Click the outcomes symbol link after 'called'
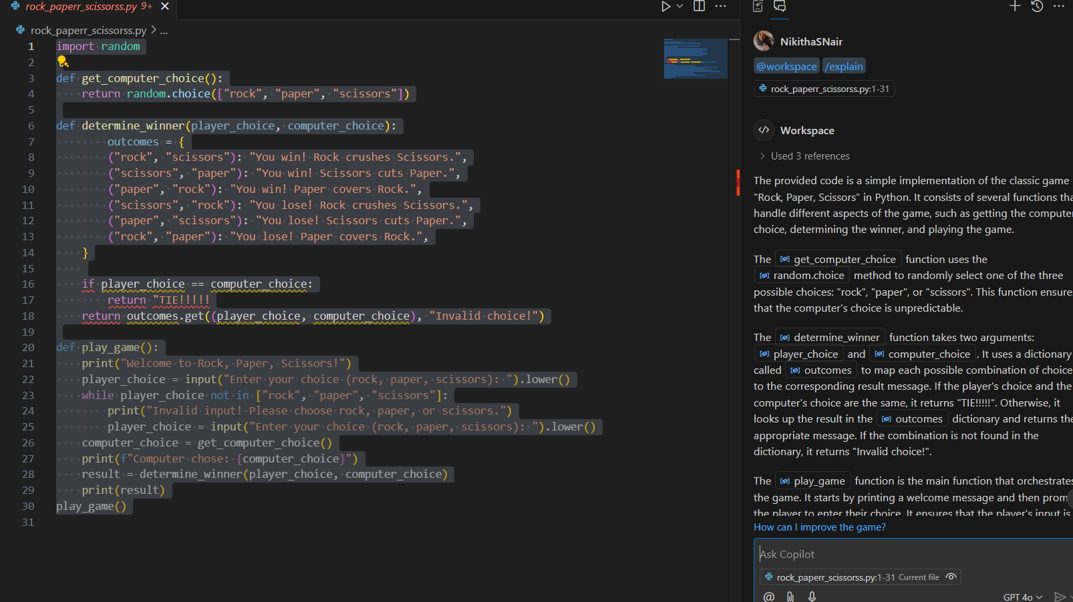The width and height of the screenshot is (1073, 602). coord(821,370)
